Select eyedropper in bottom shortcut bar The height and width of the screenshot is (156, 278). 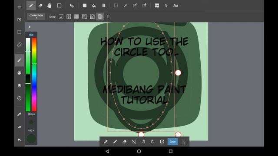(x=106, y=142)
